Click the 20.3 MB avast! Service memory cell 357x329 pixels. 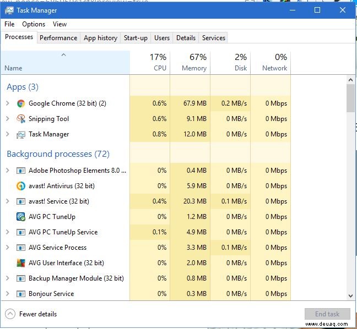pyautogui.click(x=190, y=201)
